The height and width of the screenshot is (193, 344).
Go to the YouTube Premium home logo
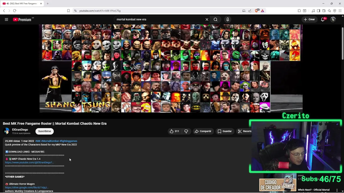click(22, 20)
